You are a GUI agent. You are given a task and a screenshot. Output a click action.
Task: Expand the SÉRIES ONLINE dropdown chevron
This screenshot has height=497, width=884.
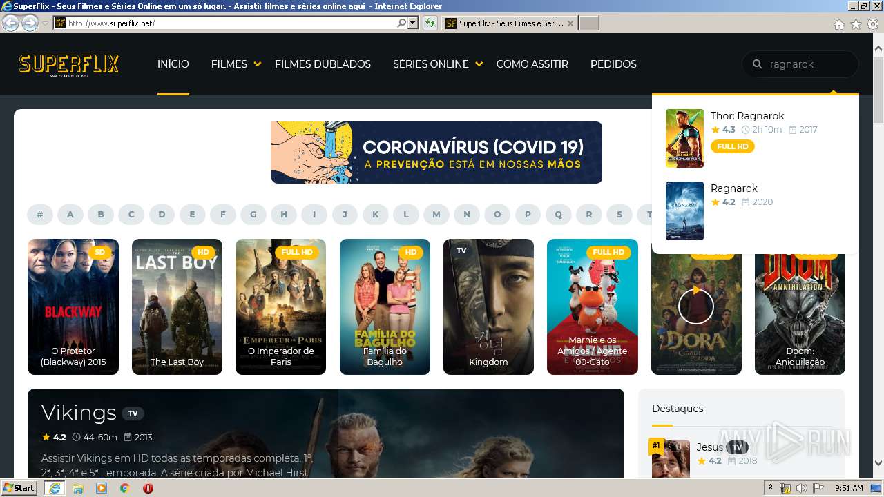tap(479, 64)
